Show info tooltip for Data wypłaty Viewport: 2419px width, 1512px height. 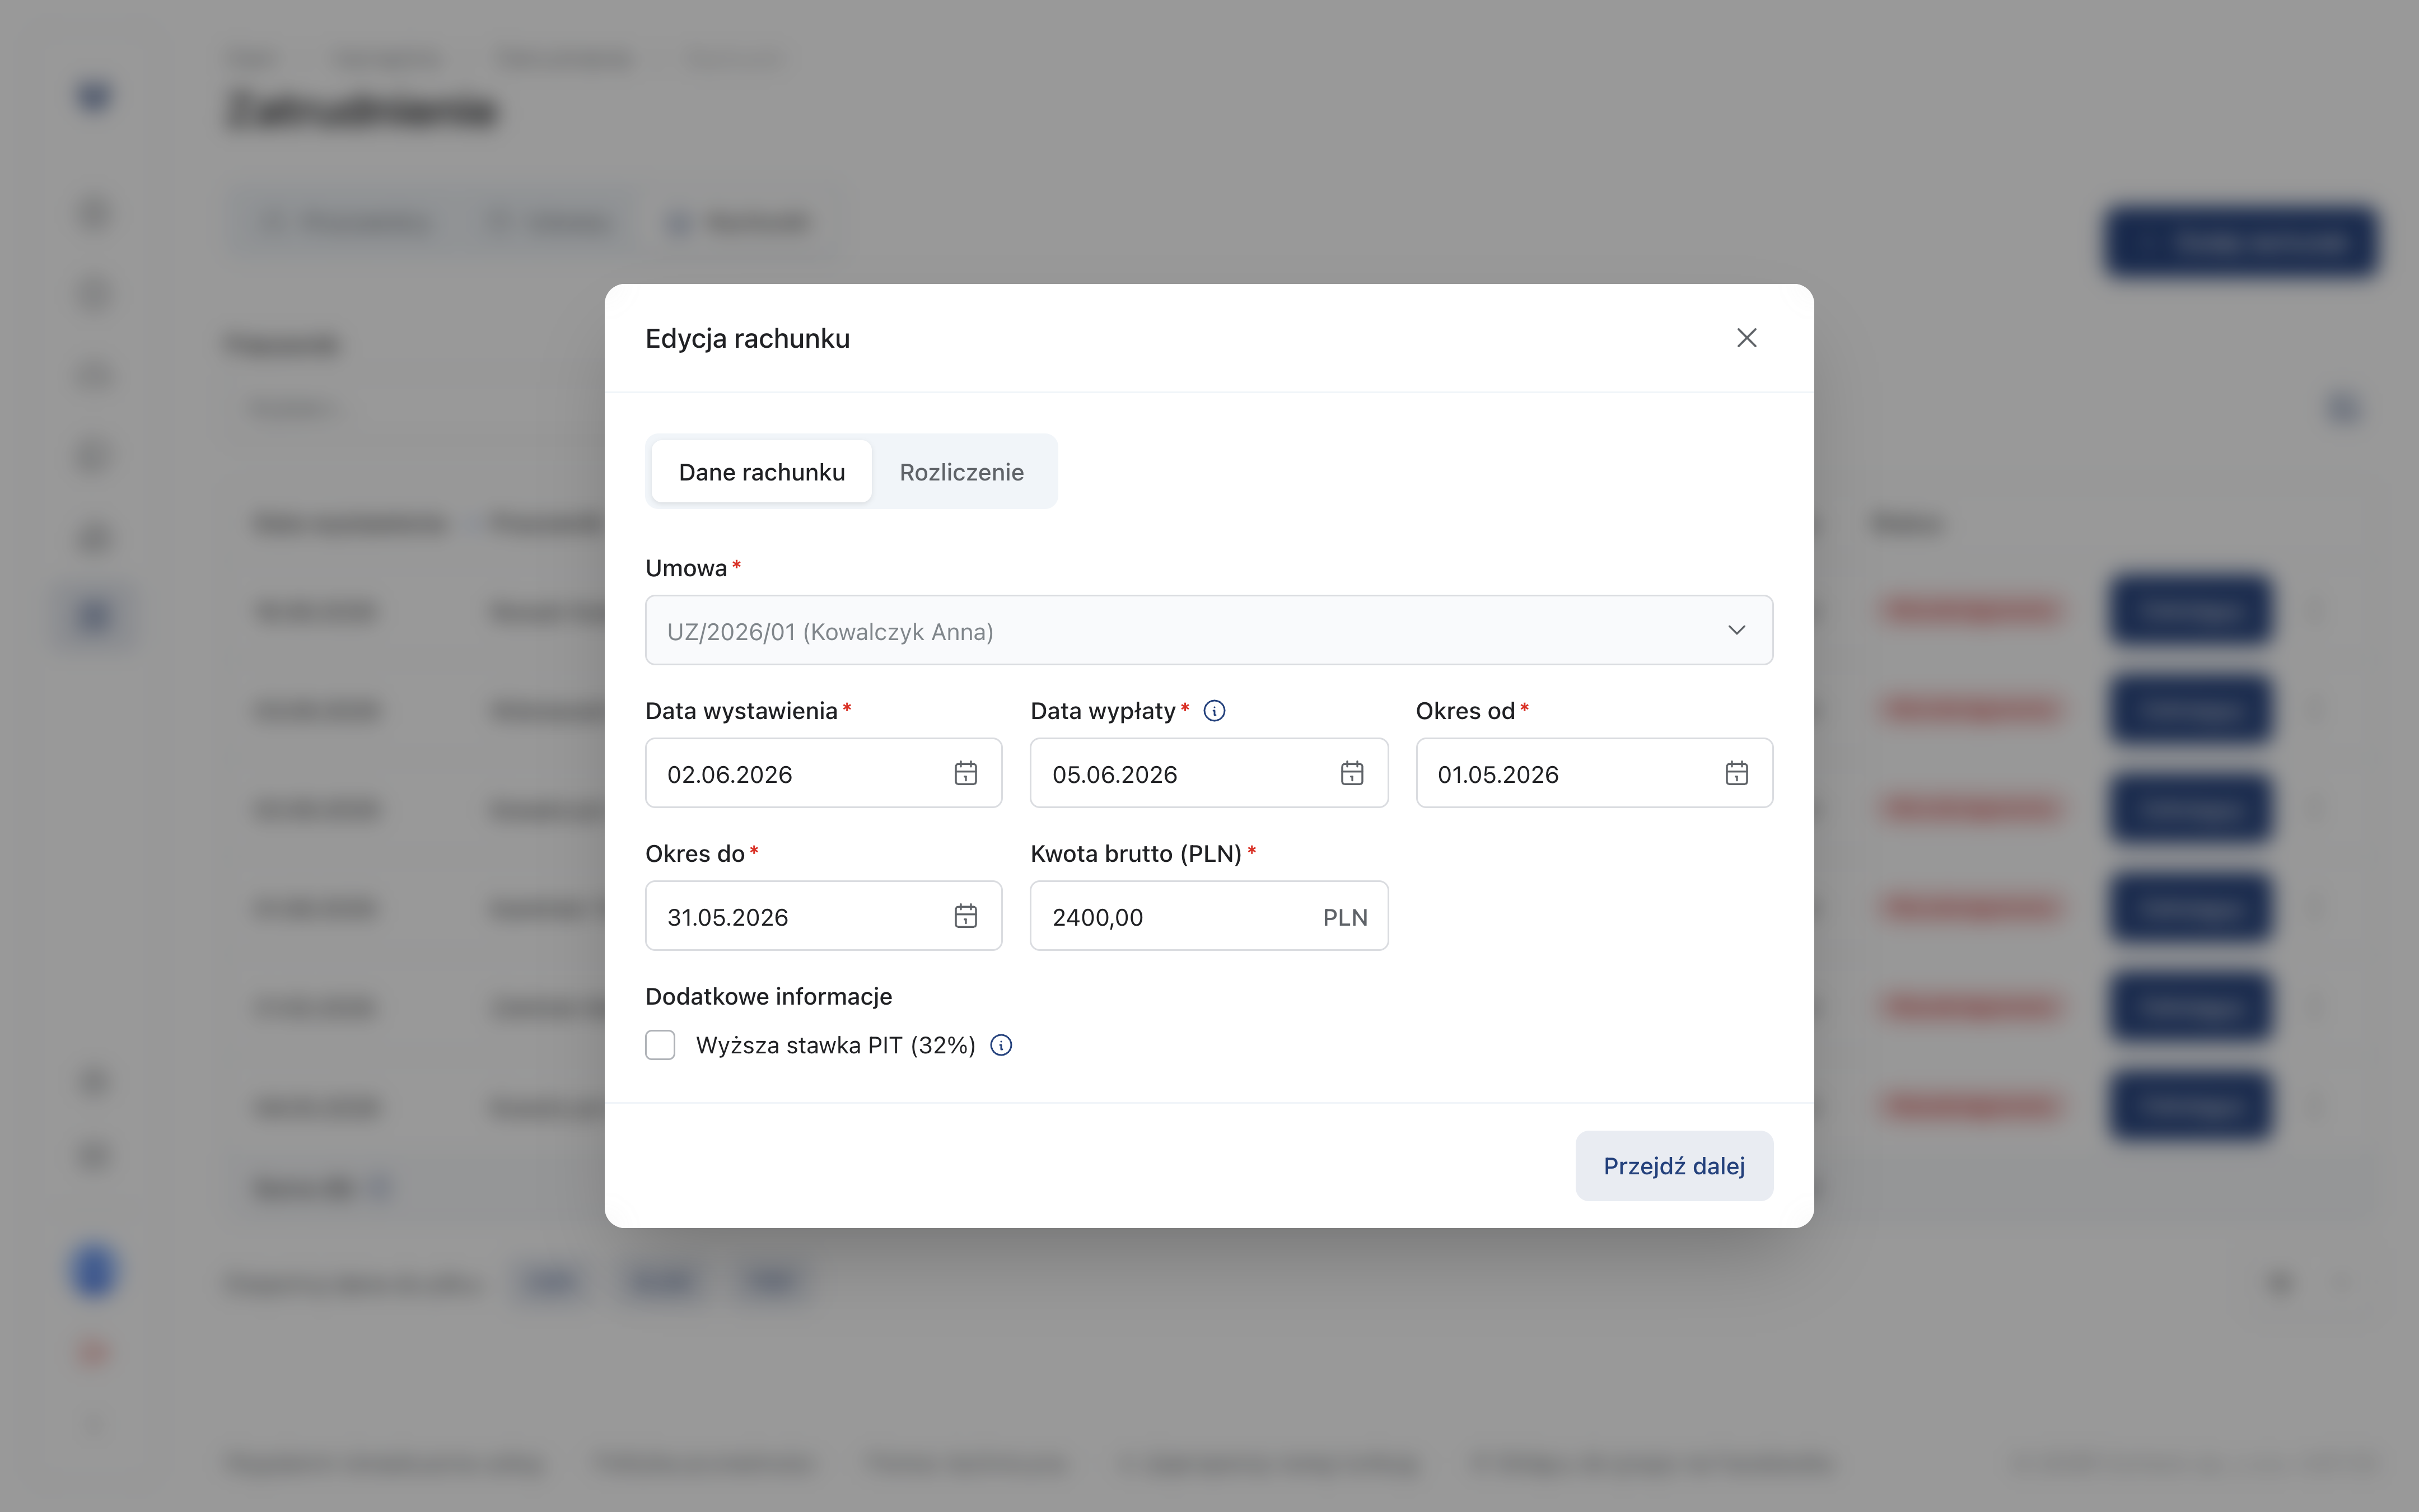pyautogui.click(x=1215, y=711)
